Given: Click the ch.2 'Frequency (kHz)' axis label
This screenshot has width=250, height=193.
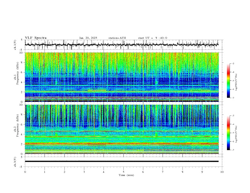Looking at the screenshot, I should [x=17, y=126].
